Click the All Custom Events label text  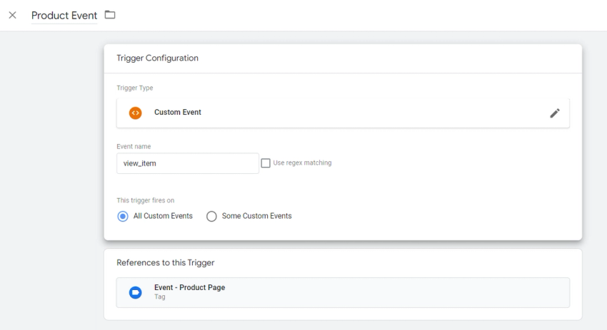tap(163, 216)
